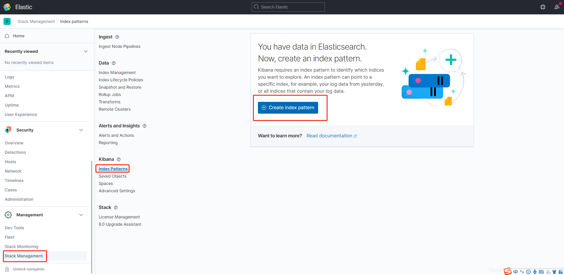The height and width of the screenshot is (275, 564).
Task: Click the green D space avatar
Action: (7, 21)
